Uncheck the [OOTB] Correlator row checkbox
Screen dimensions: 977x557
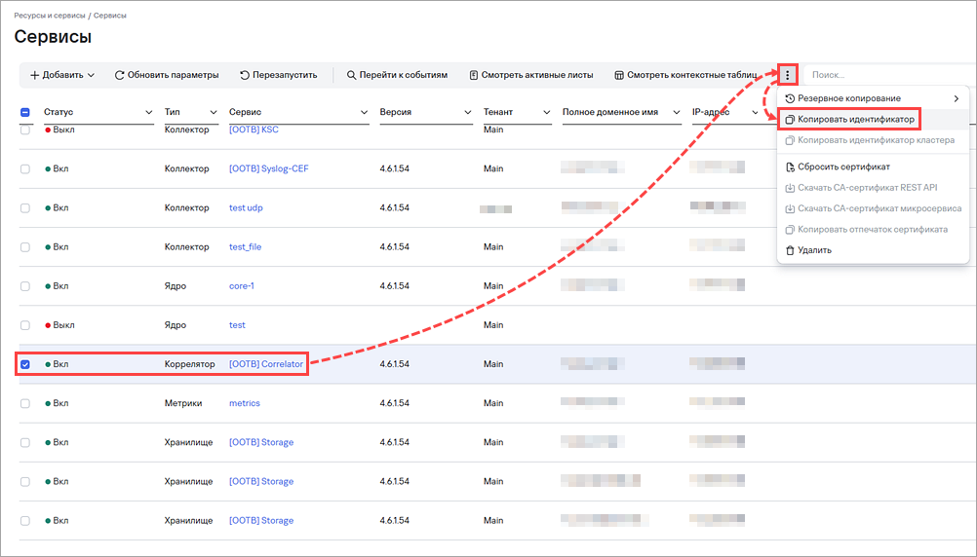pyautogui.click(x=25, y=364)
